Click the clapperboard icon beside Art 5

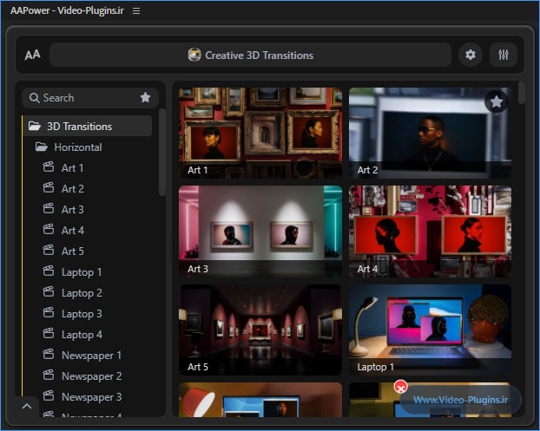(x=49, y=251)
